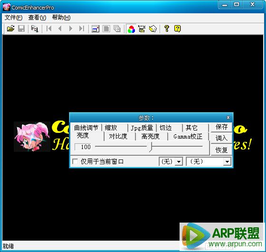The image size is (266, 252).
Task: Go to the next image arrow
Action: tap(71, 28)
